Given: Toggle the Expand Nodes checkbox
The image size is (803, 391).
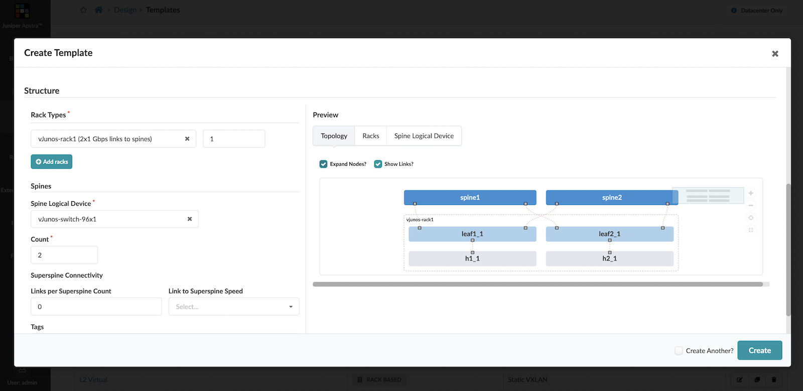Looking at the screenshot, I should click(324, 164).
